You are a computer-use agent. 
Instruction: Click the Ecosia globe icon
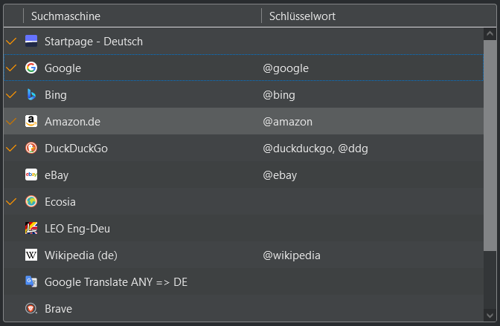pos(31,201)
